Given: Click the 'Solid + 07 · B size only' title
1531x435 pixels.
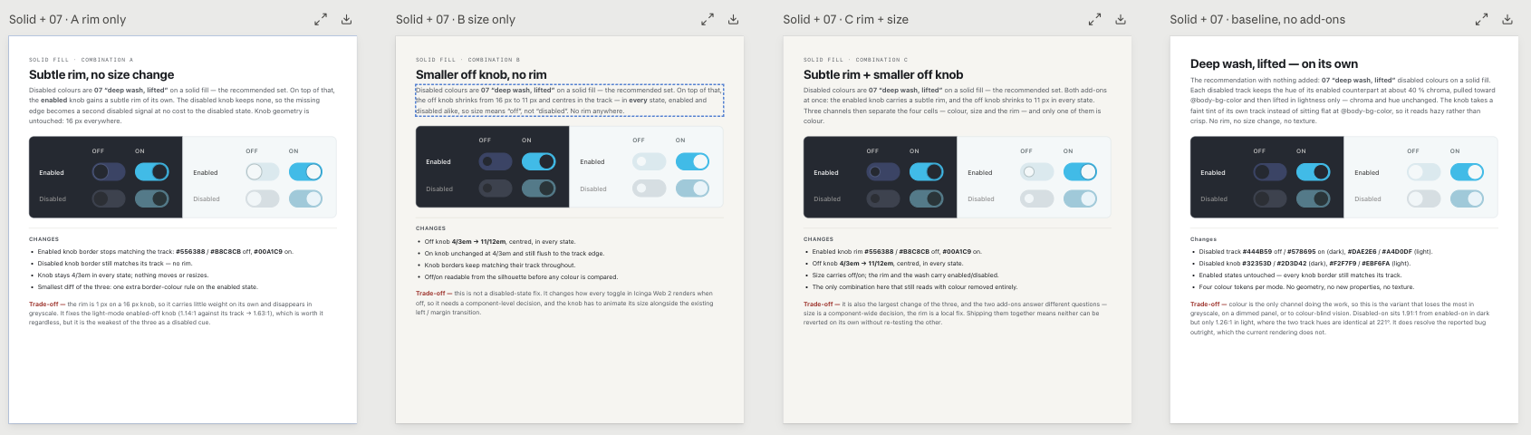Looking at the screenshot, I should pyautogui.click(x=456, y=19).
